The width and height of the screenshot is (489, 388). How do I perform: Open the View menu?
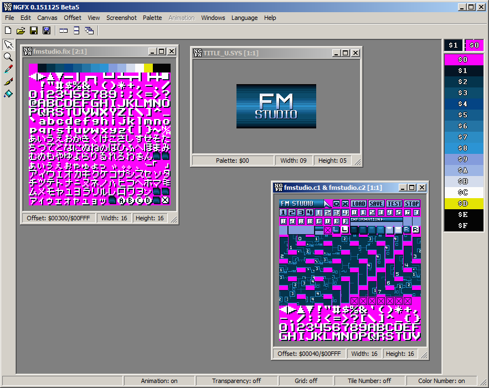pos(94,18)
